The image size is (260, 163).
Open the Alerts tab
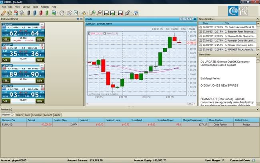click(58, 114)
